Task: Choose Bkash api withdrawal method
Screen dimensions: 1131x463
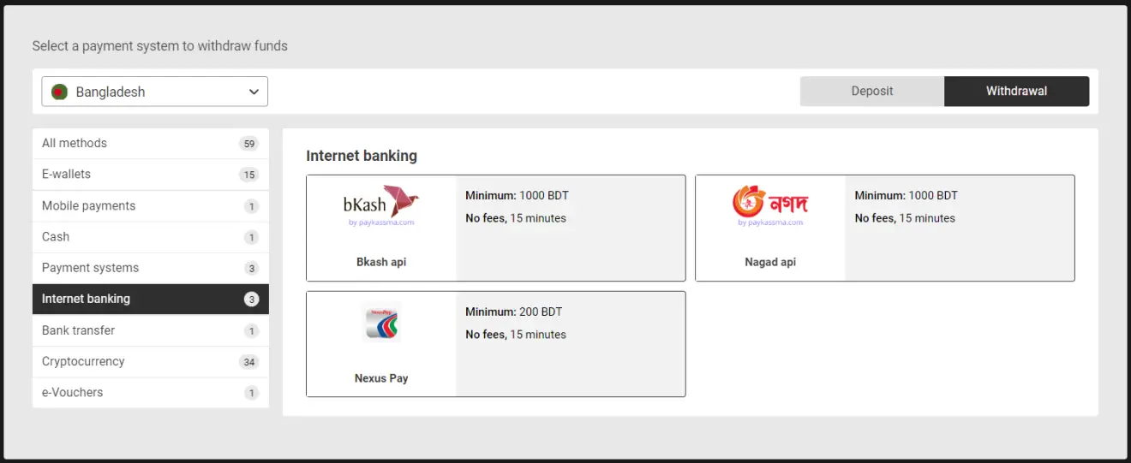Action: [x=495, y=228]
